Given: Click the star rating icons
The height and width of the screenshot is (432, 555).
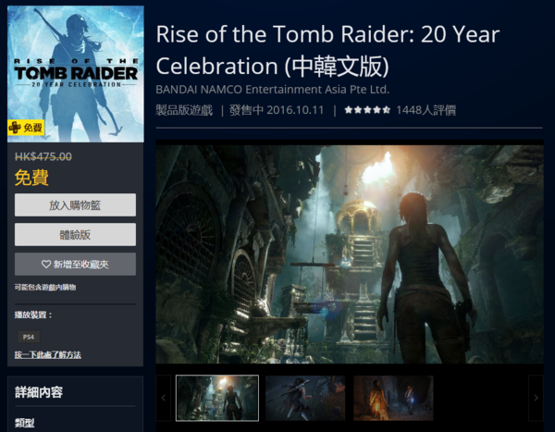Looking at the screenshot, I should pos(366,110).
